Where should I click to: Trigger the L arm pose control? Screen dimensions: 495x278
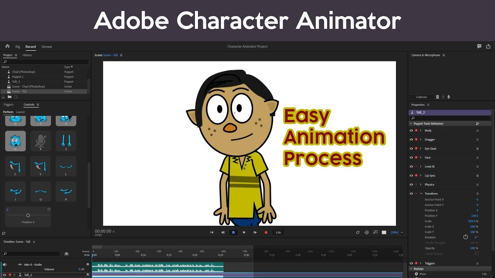coord(66,166)
